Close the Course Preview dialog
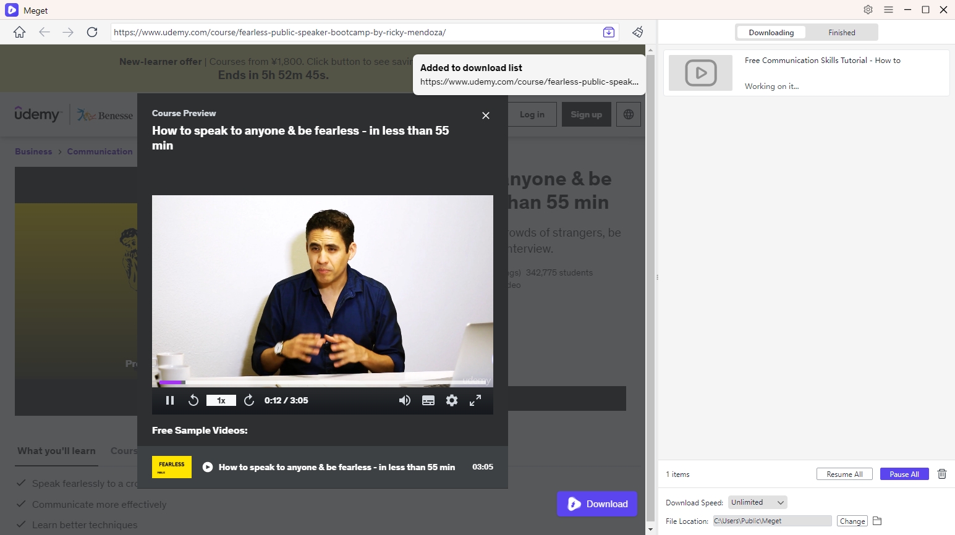955x535 pixels. [x=486, y=116]
